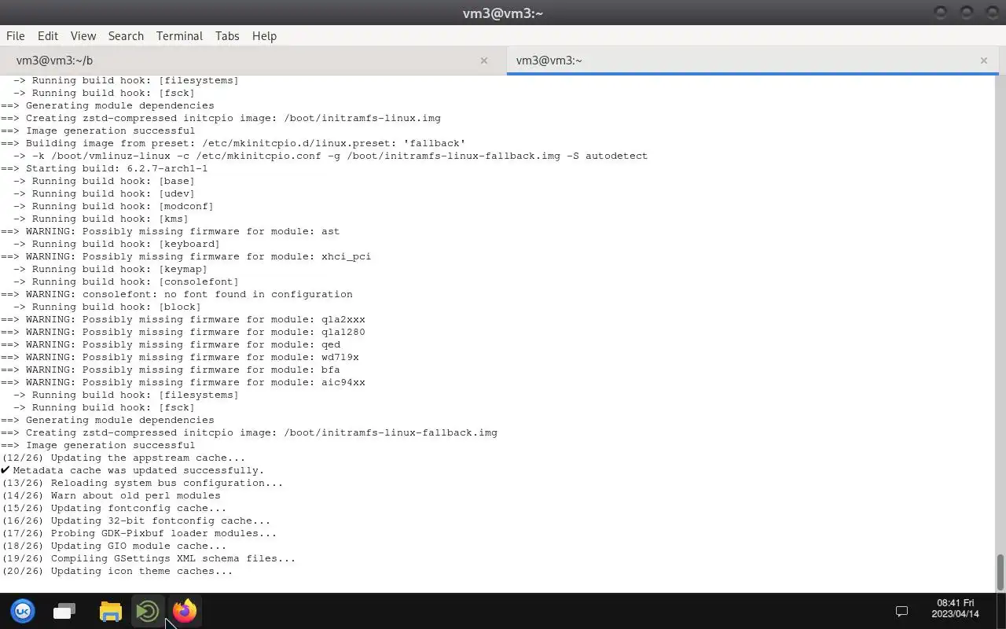Switch to the vm3@vm3:~/b tab
The image size is (1006, 629).
tap(251, 61)
